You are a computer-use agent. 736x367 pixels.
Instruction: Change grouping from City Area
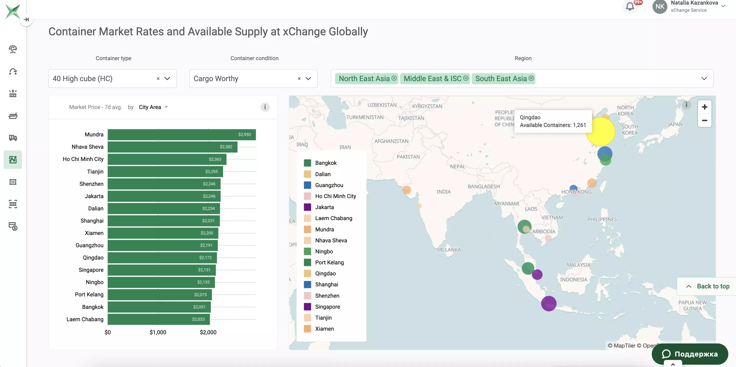click(x=153, y=107)
